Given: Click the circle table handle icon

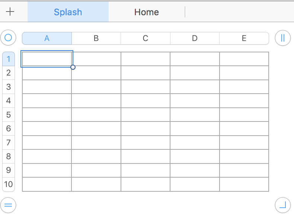Looking at the screenshot, I should coord(8,38).
